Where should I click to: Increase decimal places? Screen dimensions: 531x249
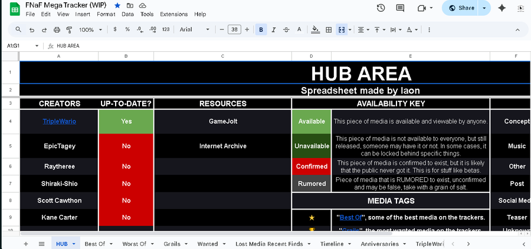153,29
